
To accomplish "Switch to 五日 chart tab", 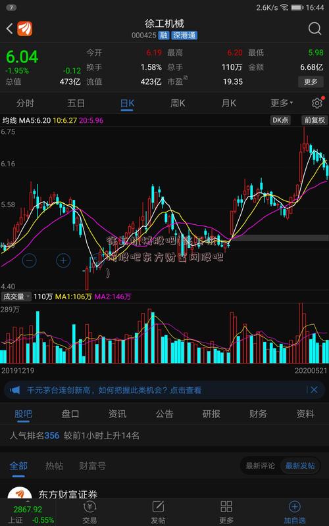I will [x=76, y=103].
